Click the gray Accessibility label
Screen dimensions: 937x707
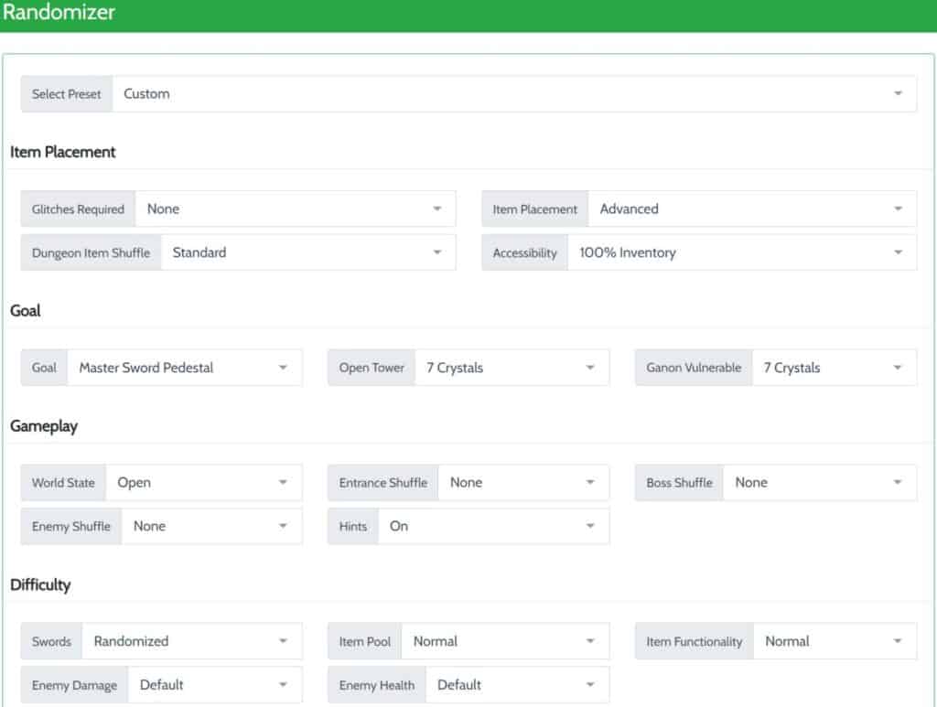524,252
